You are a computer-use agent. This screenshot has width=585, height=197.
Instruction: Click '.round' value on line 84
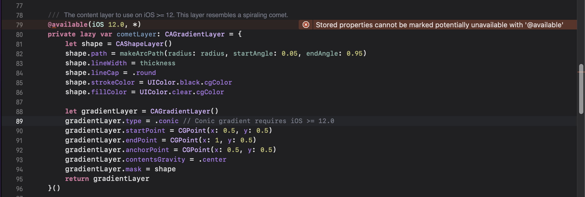point(144,73)
